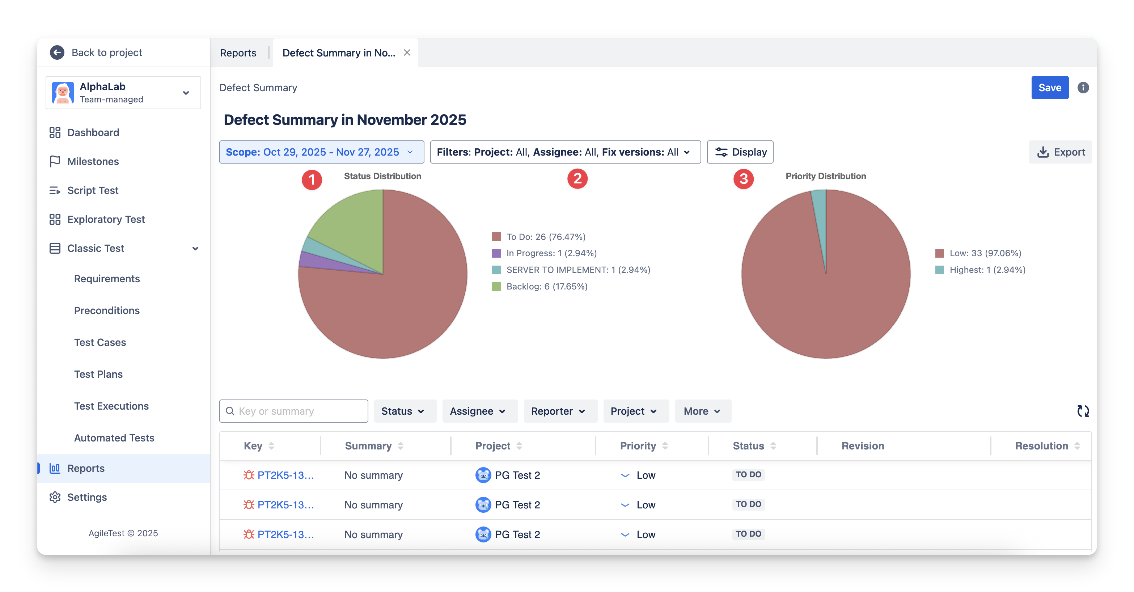The image size is (1134, 592).
Task: Click the Save button
Action: (x=1049, y=88)
